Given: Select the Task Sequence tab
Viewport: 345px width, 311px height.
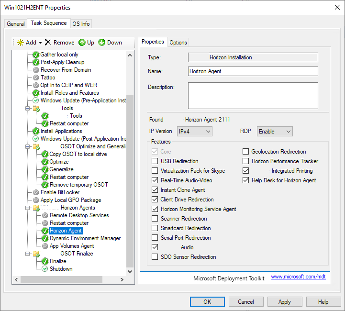Looking at the screenshot, I should coord(49,23).
